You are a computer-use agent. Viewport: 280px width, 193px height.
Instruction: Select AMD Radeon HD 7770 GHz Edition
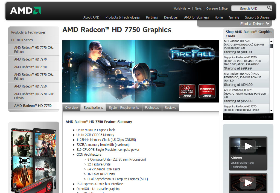click(x=34, y=96)
